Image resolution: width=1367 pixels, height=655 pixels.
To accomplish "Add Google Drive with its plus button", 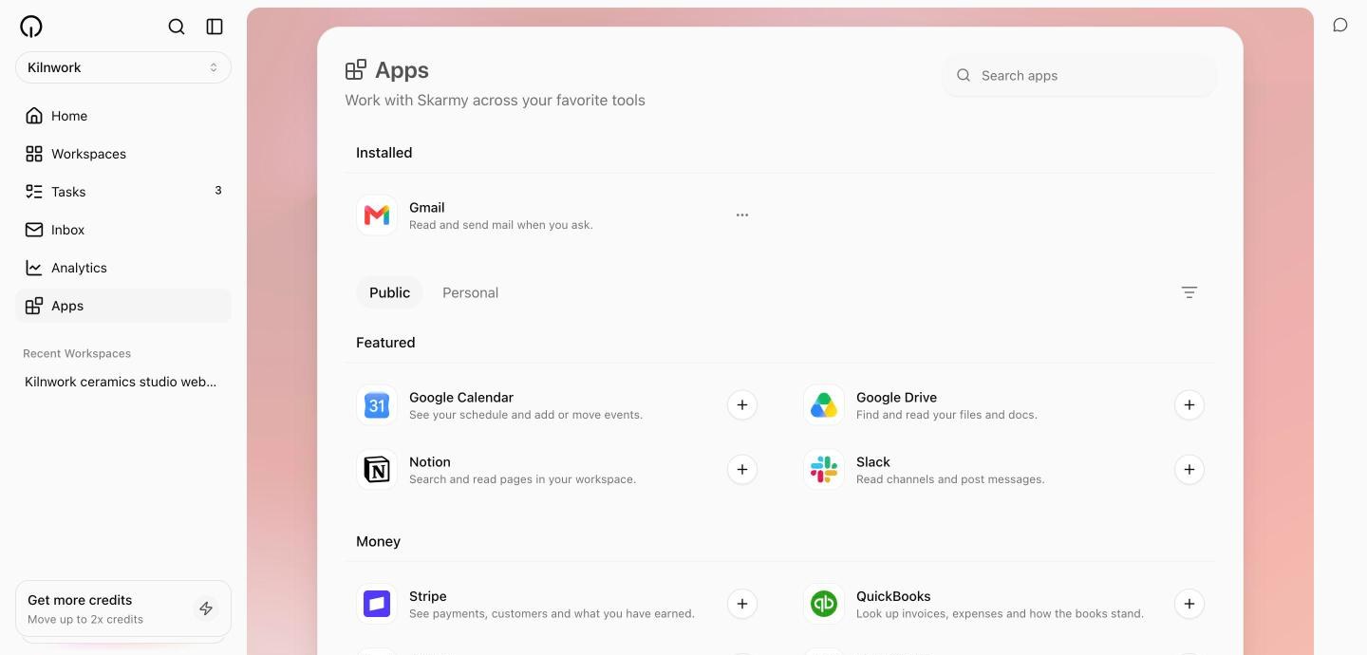I will pyautogui.click(x=1189, y=405).
